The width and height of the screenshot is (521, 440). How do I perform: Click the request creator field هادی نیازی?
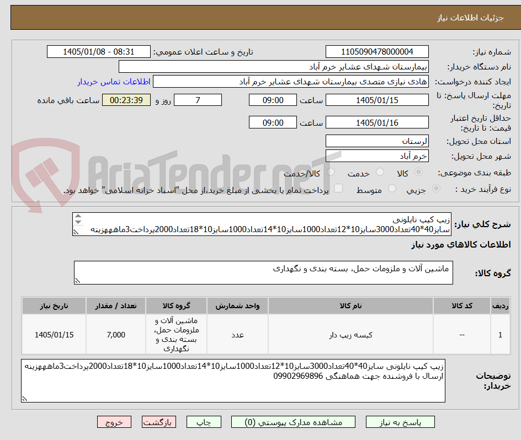tap(291, 82)
